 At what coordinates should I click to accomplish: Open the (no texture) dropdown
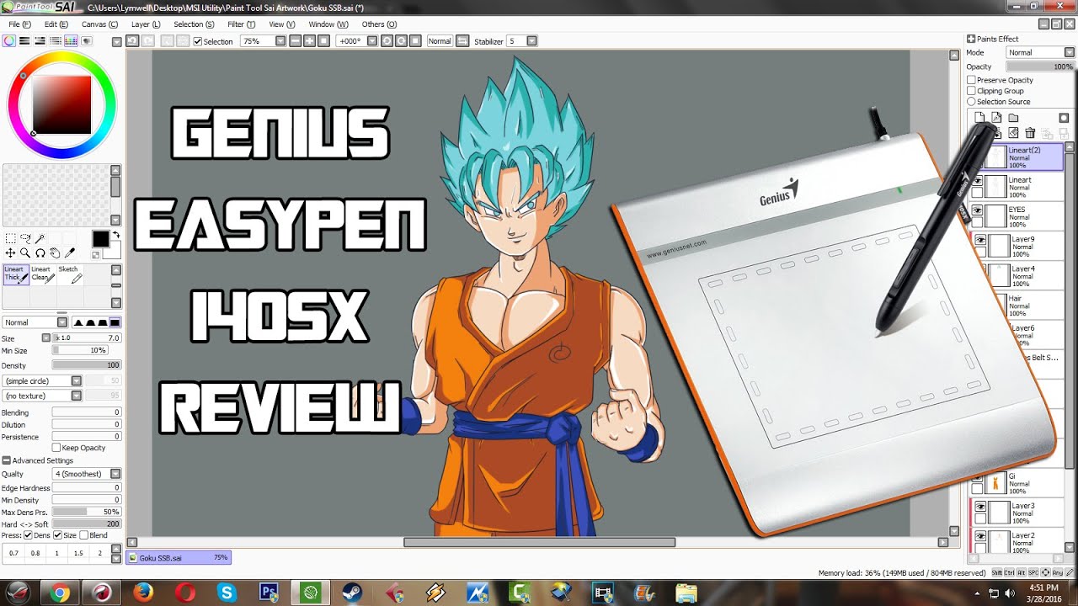pyautogui.click(x=77, y=396)
